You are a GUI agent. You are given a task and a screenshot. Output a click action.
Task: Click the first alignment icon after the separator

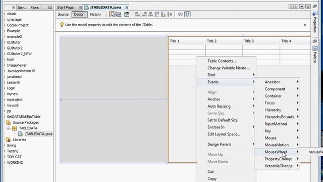[138, 14]
